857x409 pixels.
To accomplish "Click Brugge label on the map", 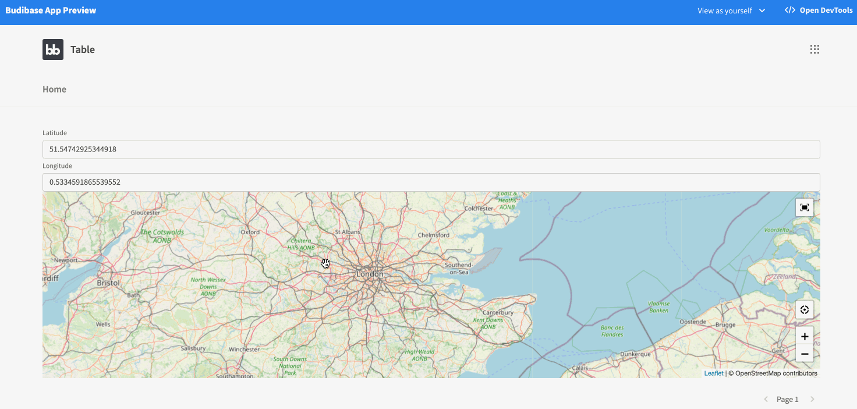I will pos(726,325).
